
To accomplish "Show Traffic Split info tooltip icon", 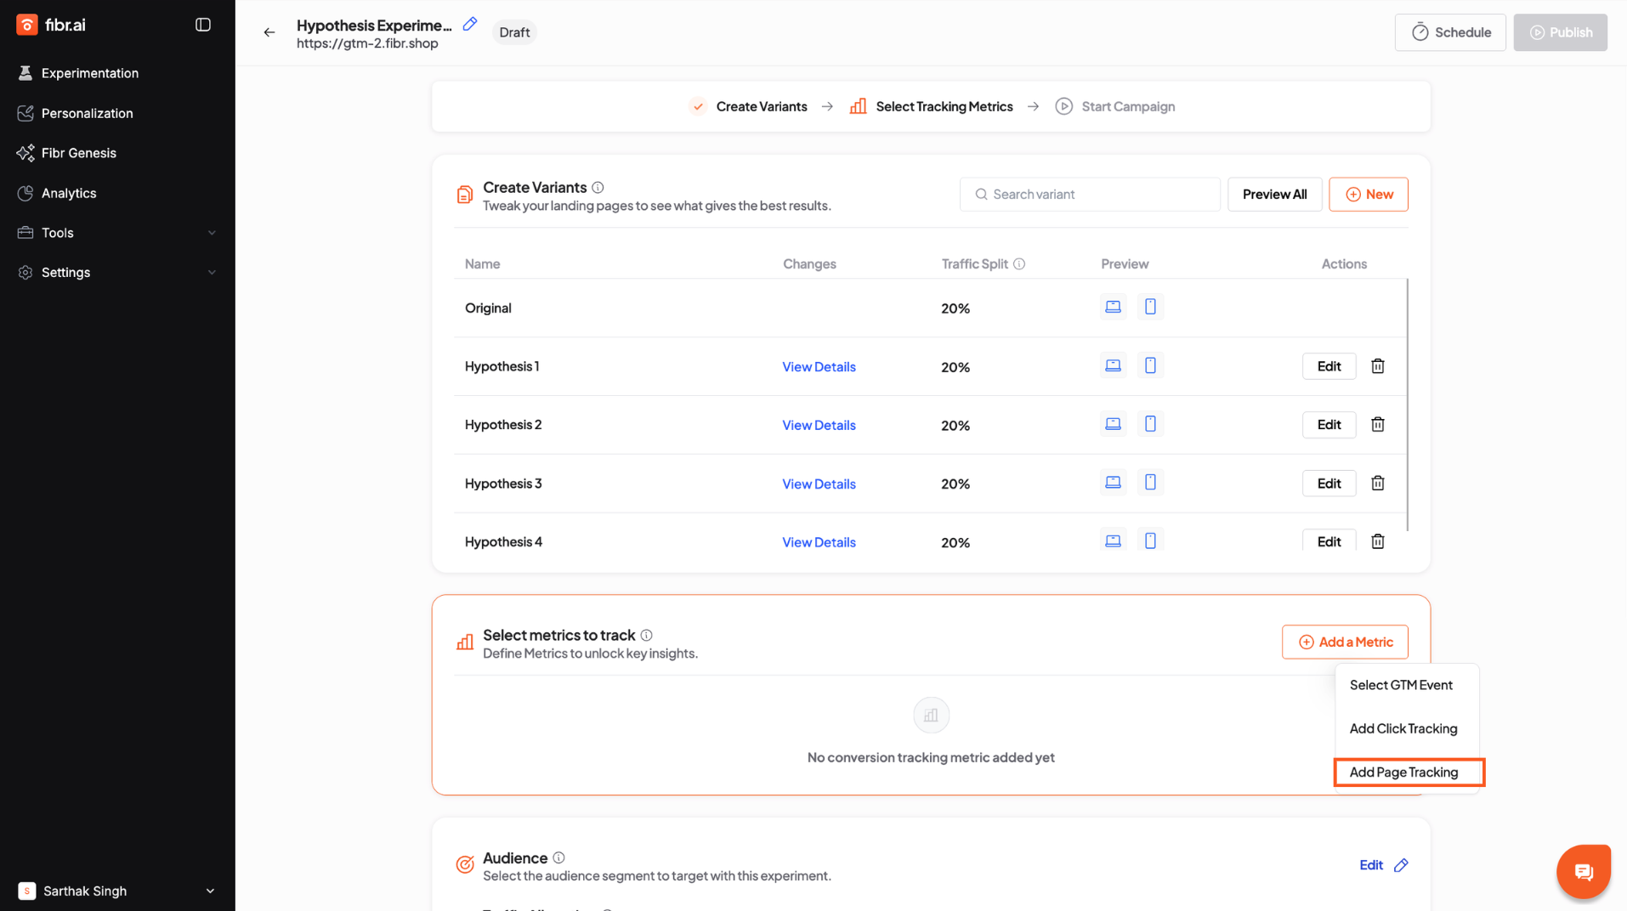I will pyautogui.click(x=1019, y=264).
